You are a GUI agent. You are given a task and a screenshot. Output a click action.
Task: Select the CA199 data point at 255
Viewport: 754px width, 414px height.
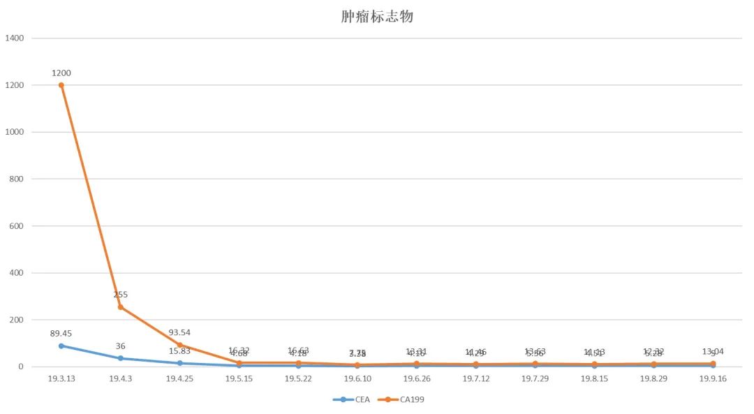121,306
